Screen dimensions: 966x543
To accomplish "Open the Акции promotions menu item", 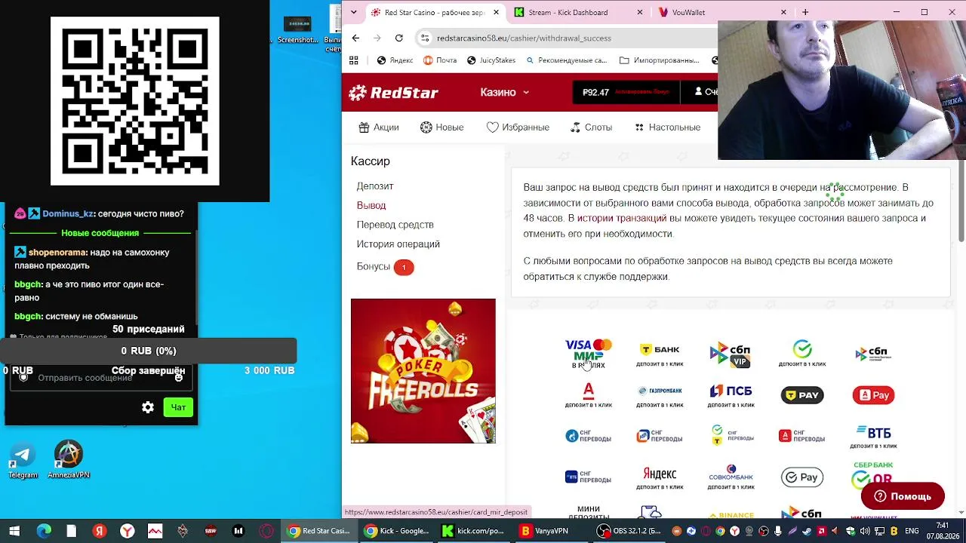I will [378, 127].
